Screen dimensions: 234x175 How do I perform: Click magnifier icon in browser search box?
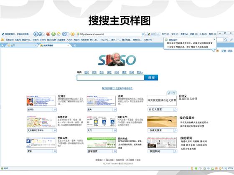click(226, 40)
